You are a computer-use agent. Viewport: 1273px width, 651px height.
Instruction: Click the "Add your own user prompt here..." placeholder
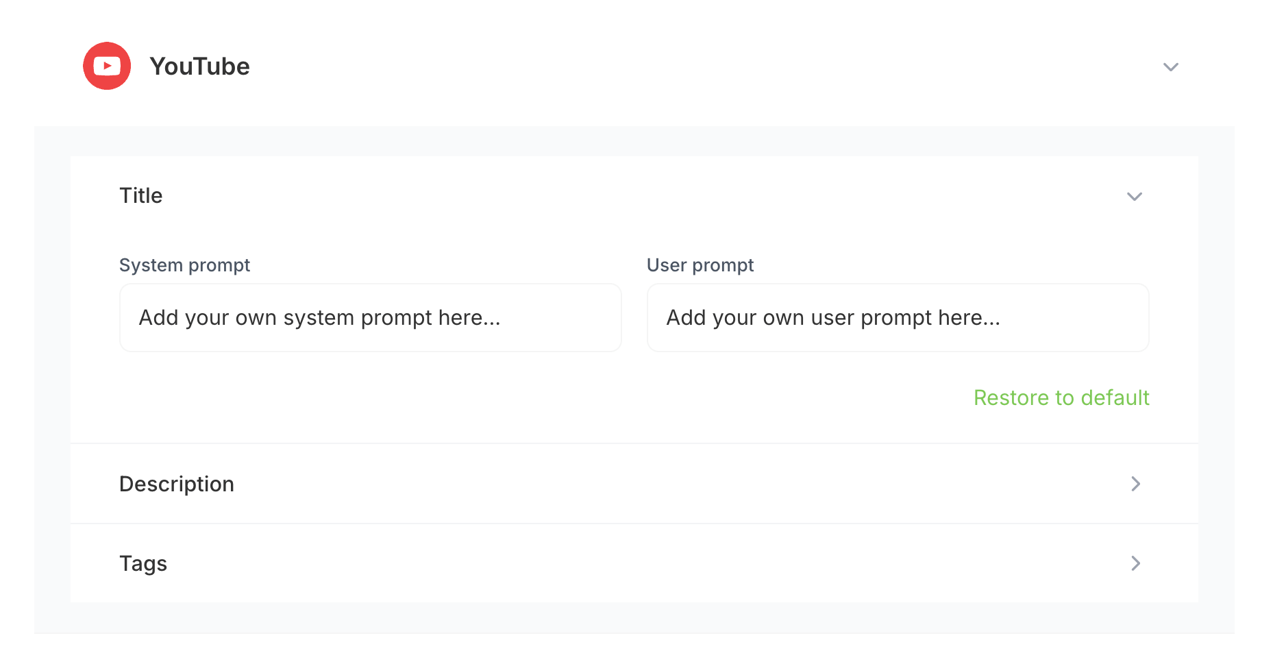click(x=833, y=318)
